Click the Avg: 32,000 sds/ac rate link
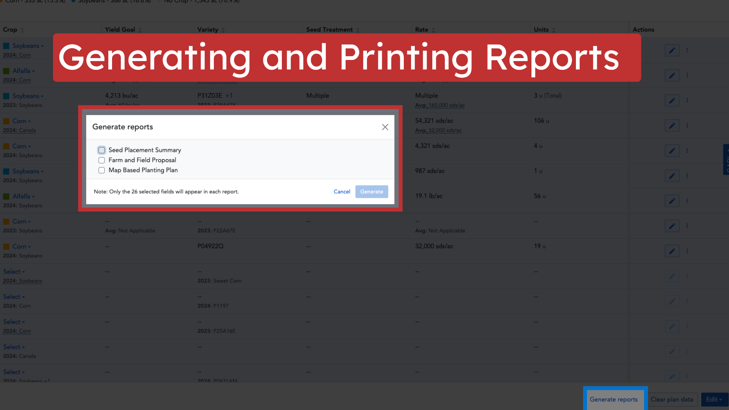The width and height of the screenshot is (729, 410). pyautogui.click(x=438, y=130)
